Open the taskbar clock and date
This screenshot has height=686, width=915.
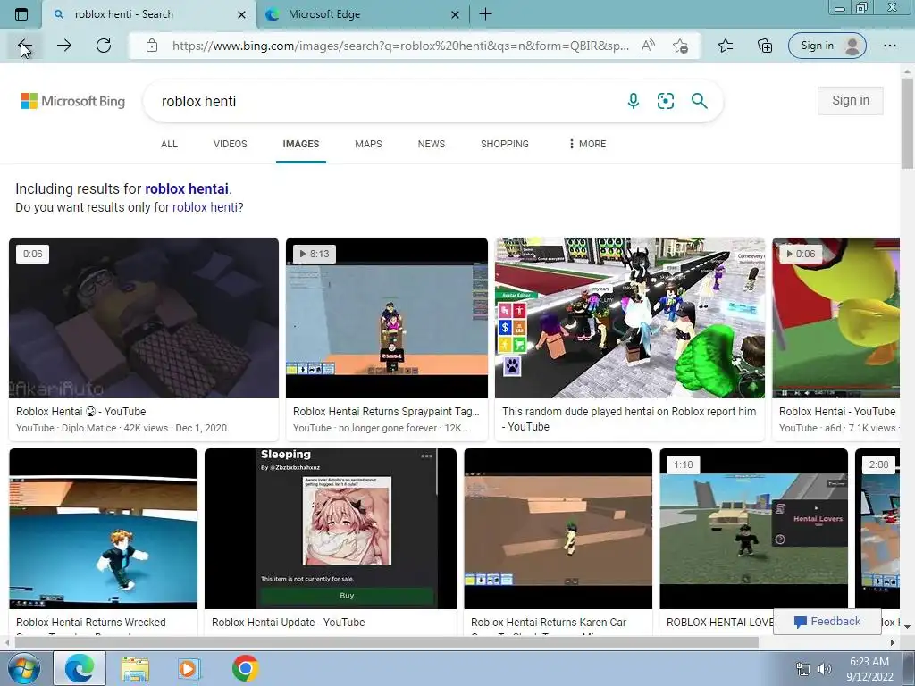tap(869, 669)
